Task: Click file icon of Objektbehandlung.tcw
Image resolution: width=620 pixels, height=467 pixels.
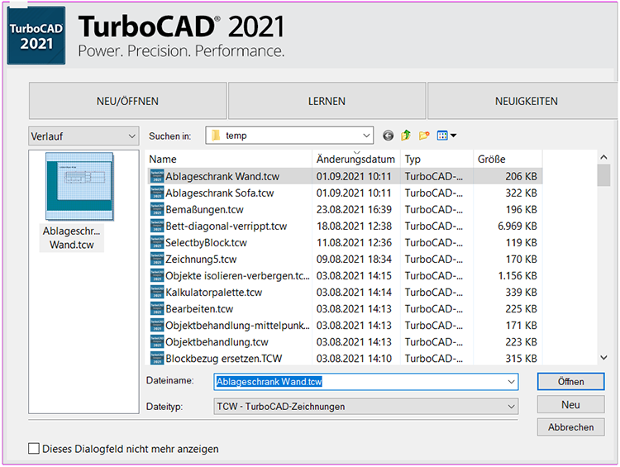Action: pos(157,342)
